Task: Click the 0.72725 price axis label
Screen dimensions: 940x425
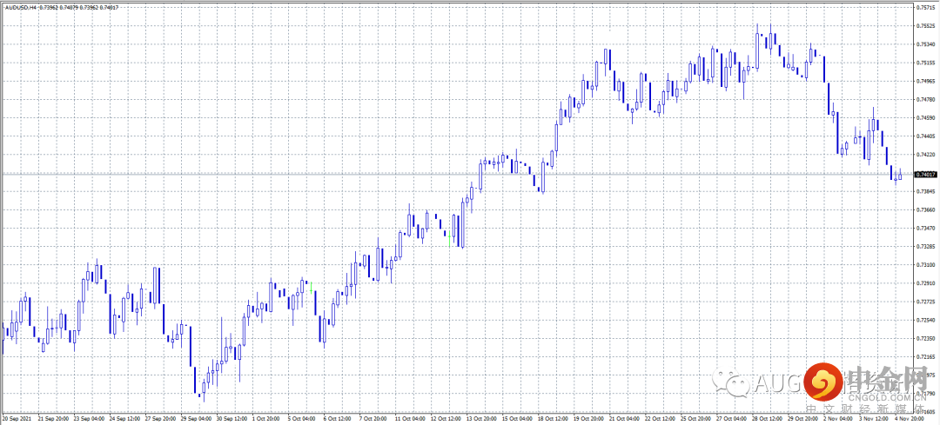Action: [927, 302]
